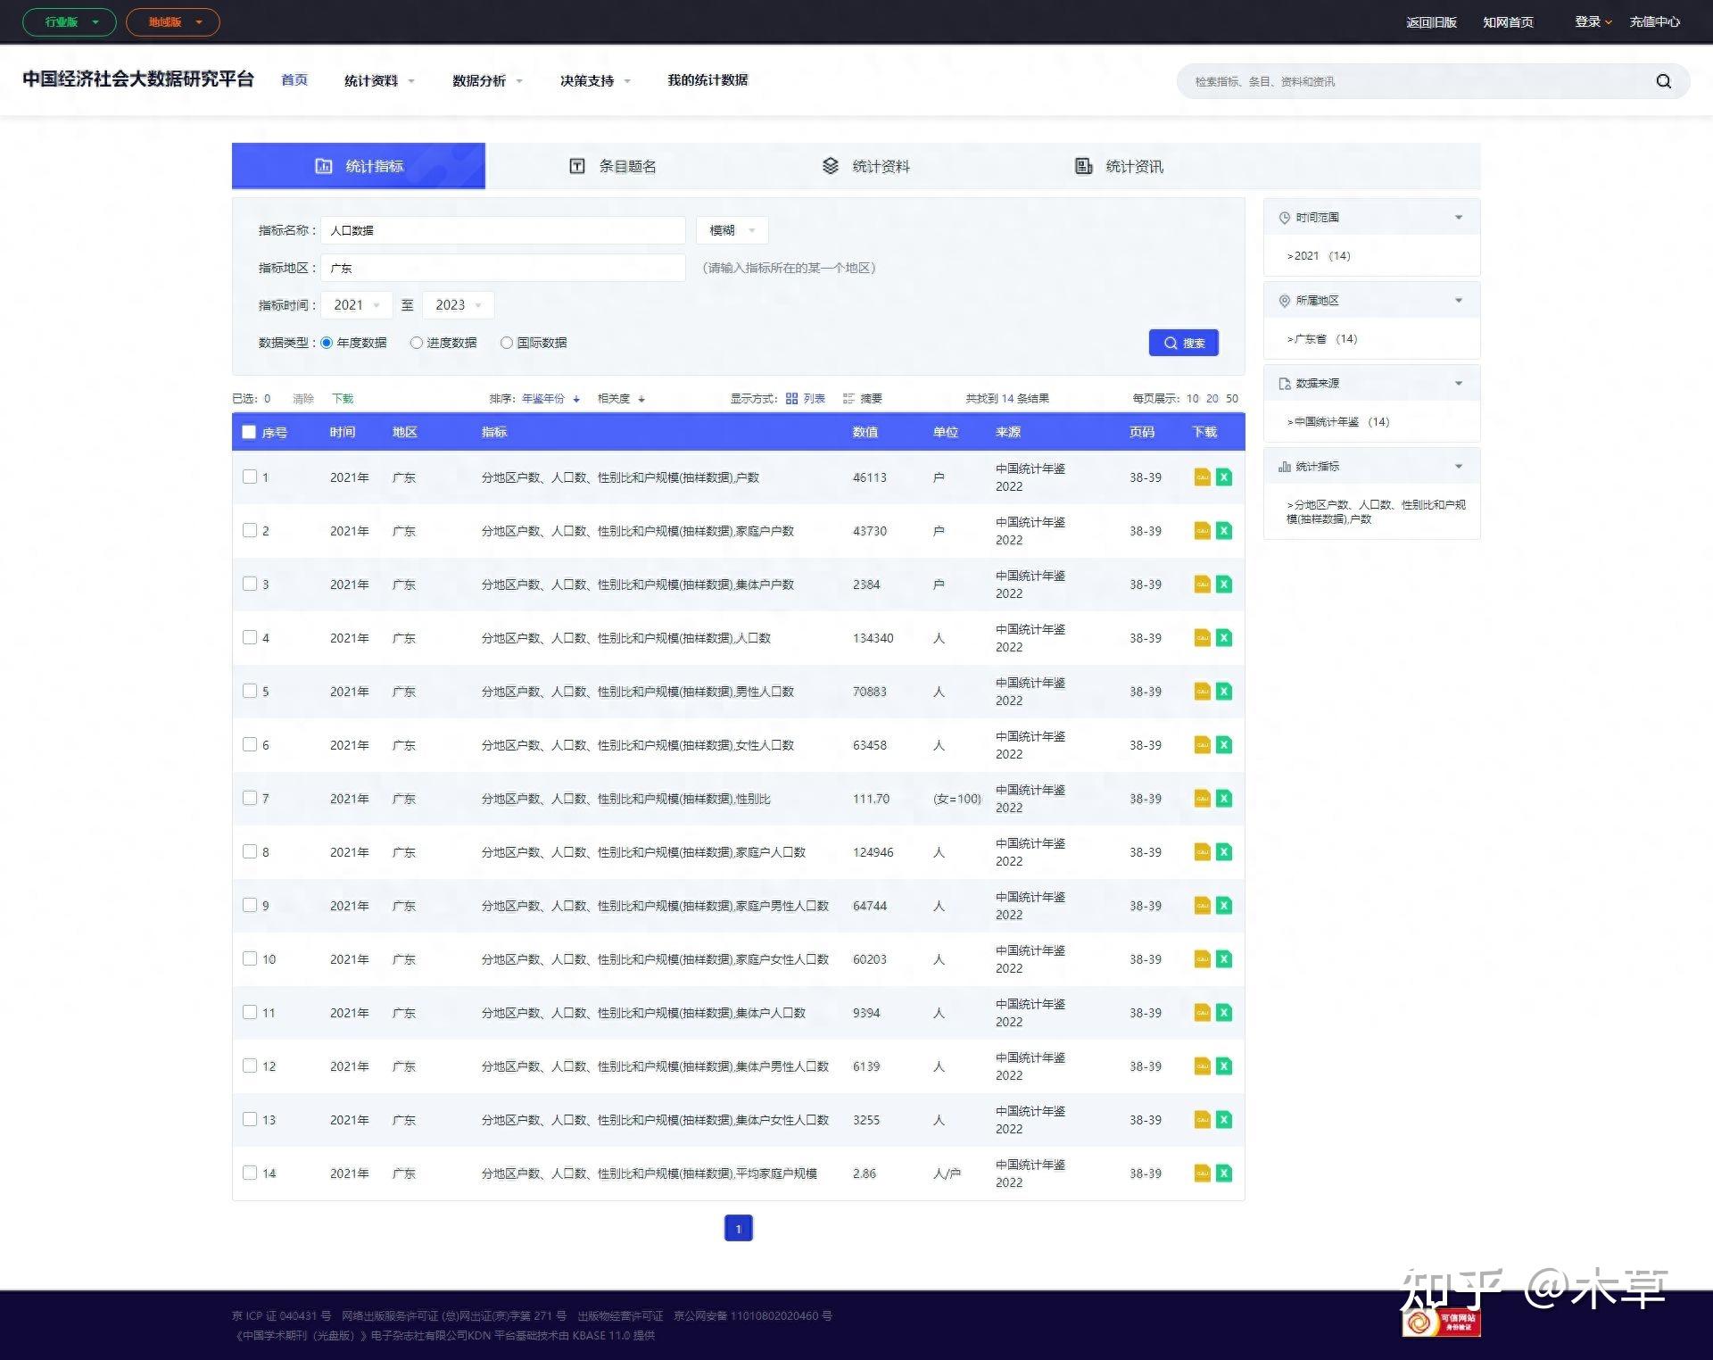Click the 知网首页 link
The height and width of the screenshot is (1360, 1713).
point(1508,22)
